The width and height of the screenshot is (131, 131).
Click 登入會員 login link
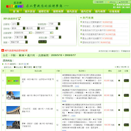tap(117, 7)
